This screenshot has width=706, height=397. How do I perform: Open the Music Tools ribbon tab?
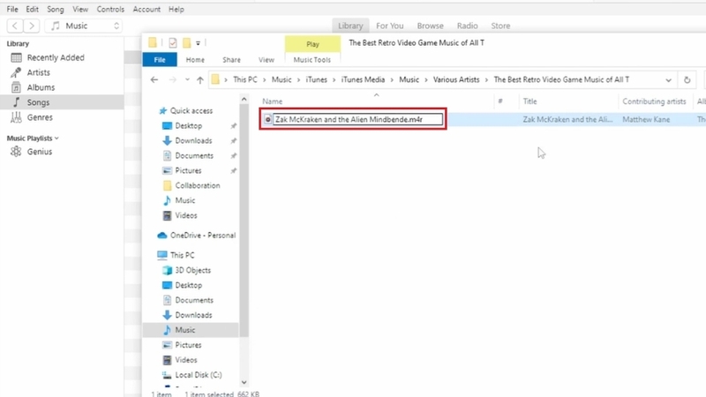[312, 59]
